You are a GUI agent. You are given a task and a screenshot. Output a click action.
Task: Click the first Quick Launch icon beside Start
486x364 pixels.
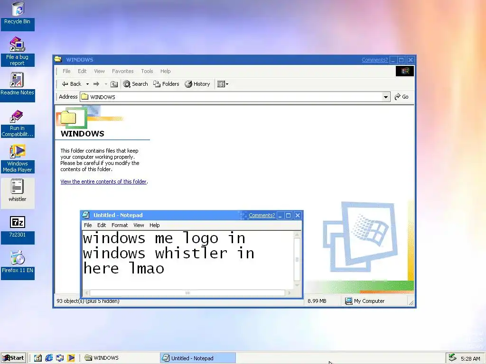tap(38, 358)
